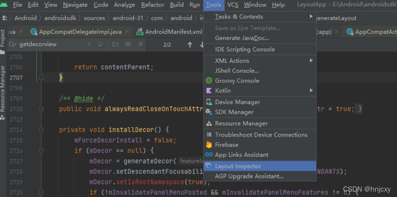Close the open Tools menu

(214, 5)
